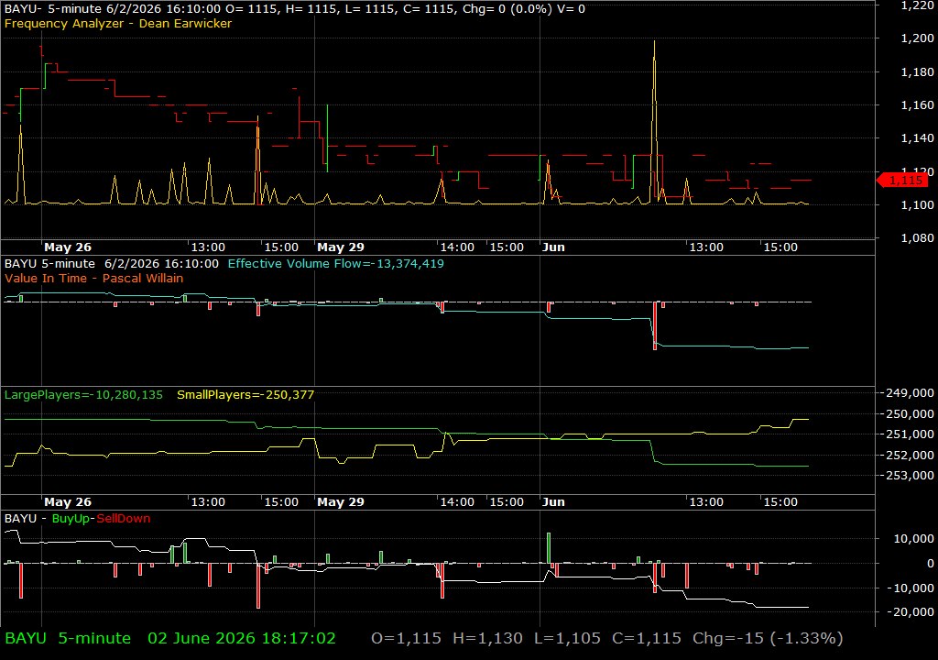Click 14:00 time label under the players panel
The height and width of the screenshot is (660, 938).
(x=457, y=502)
